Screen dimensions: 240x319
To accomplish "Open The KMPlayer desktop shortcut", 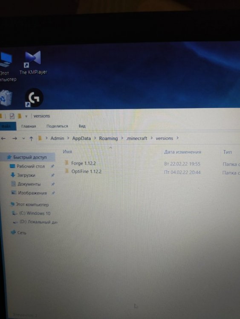I will point(33,63).
